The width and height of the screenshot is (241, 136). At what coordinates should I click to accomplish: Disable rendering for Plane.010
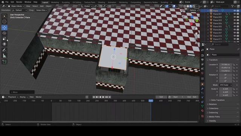click(238, 36)
